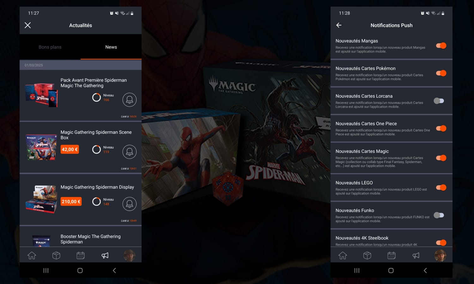474x284 pixels.
Task: Select the News tab
Action: coord(111,47)
